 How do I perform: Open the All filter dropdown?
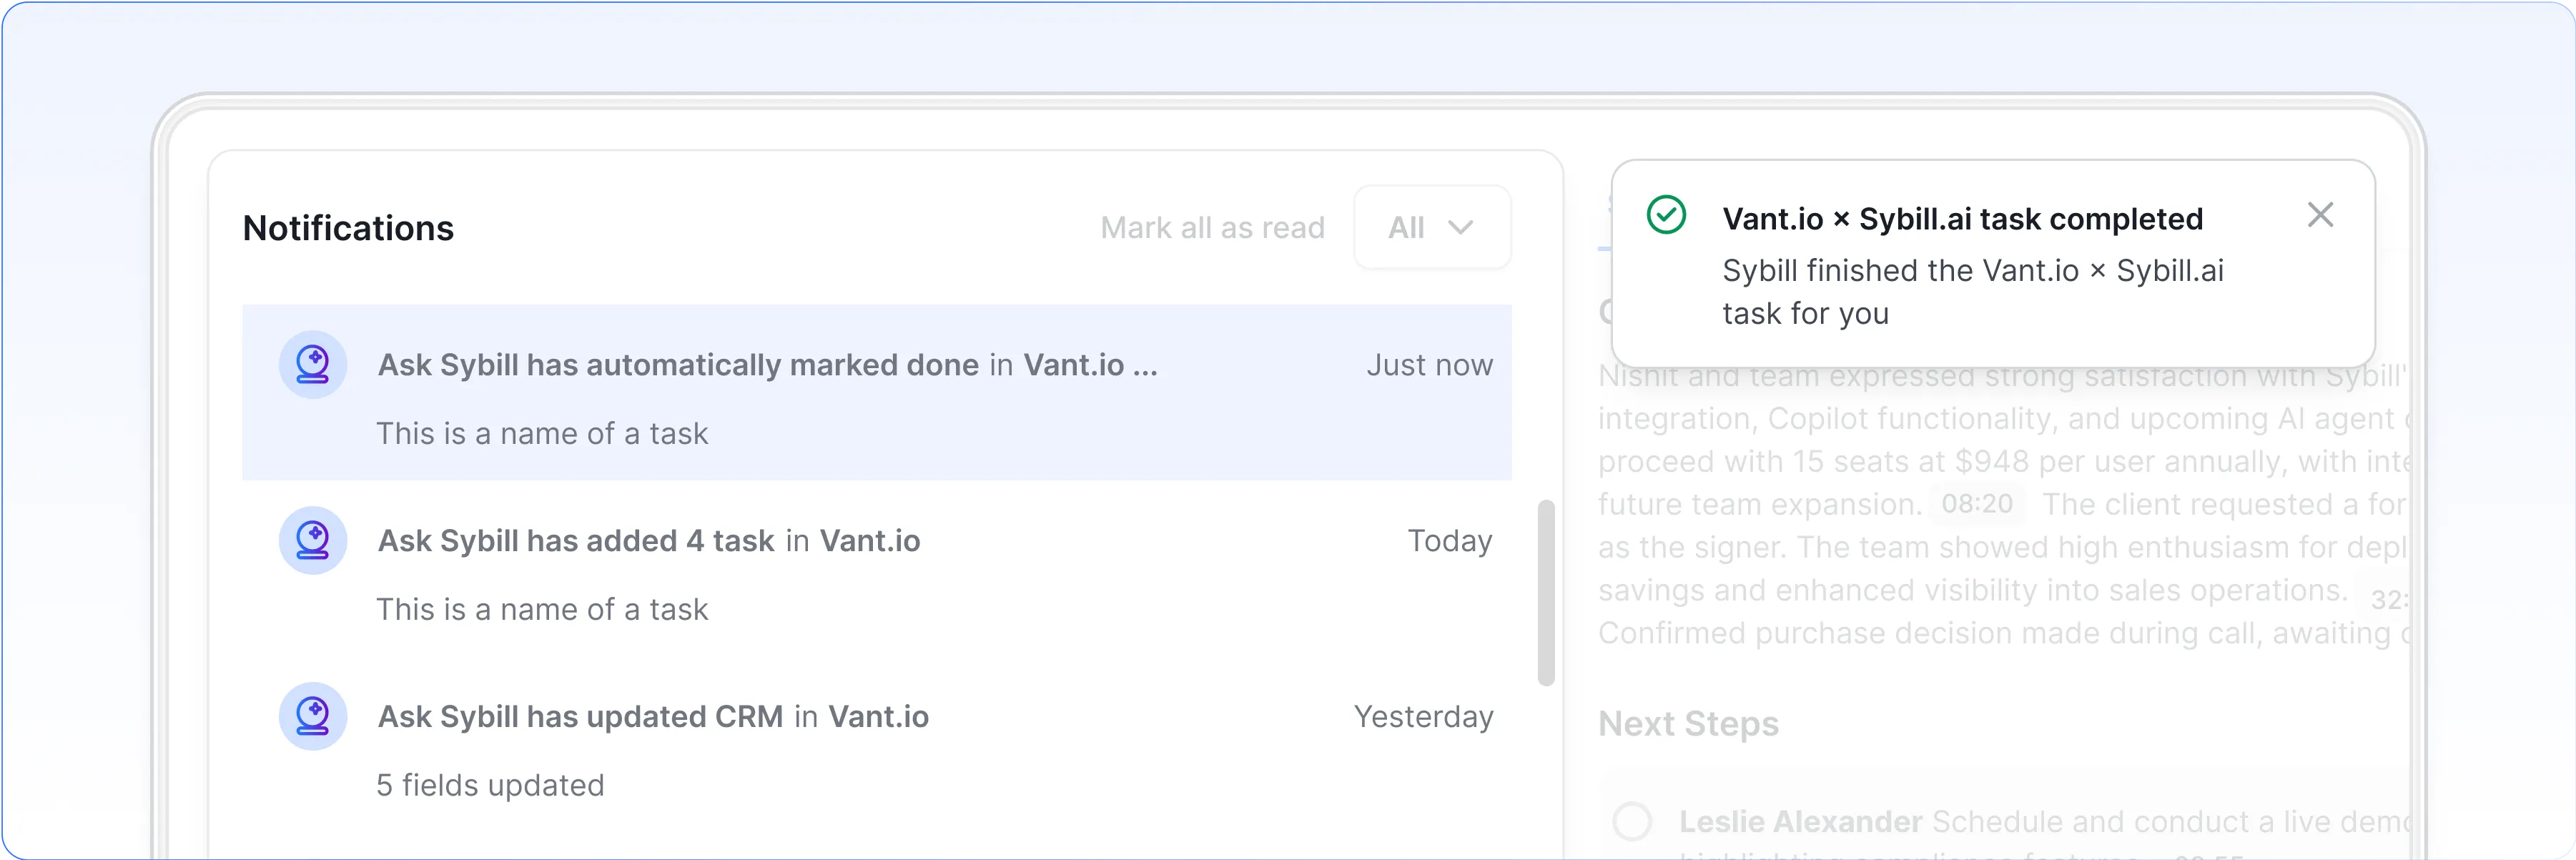click(x=1431, y=227)
